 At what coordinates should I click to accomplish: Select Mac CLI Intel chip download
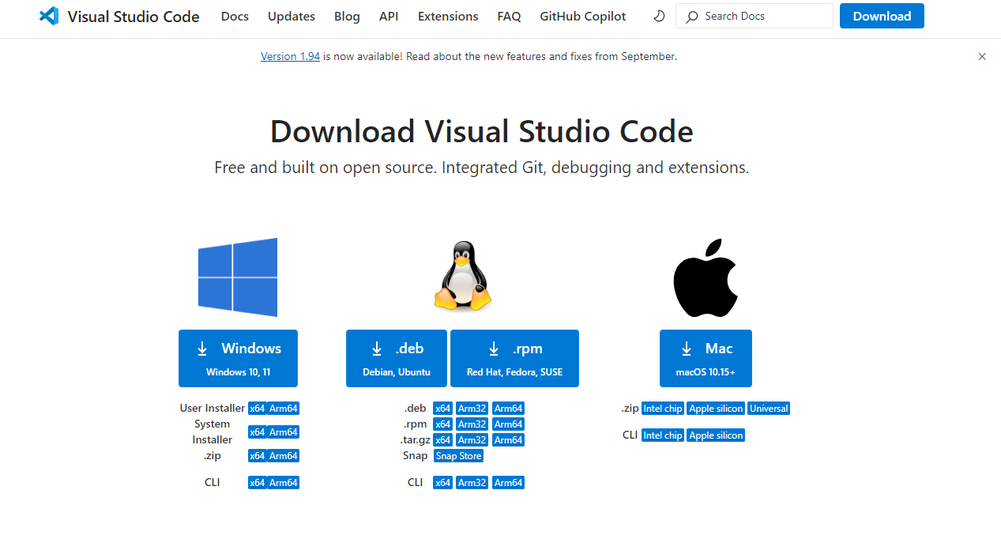663,435
